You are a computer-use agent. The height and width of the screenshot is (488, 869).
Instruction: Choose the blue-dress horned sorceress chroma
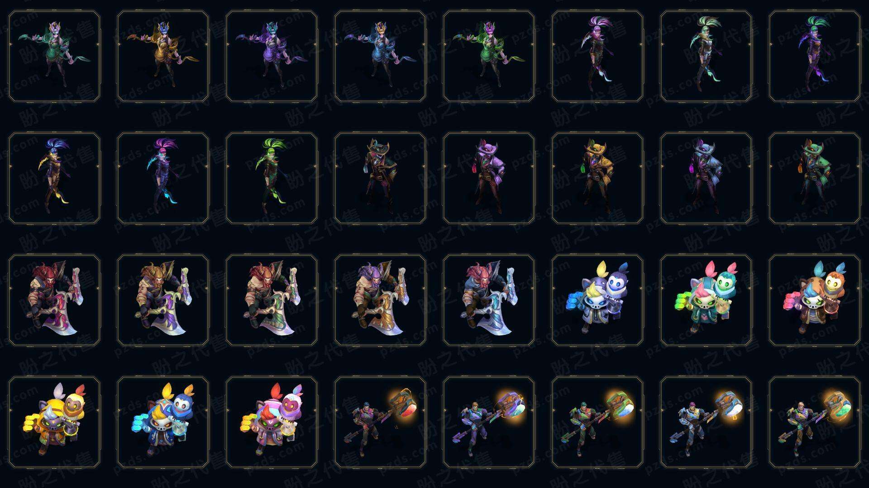380,56
